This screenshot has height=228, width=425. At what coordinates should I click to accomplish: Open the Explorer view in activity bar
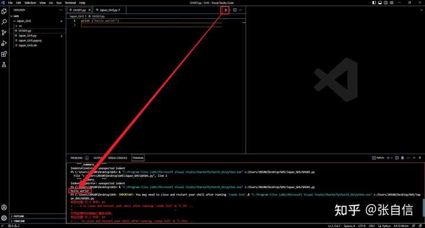click(x=4, y=11)
